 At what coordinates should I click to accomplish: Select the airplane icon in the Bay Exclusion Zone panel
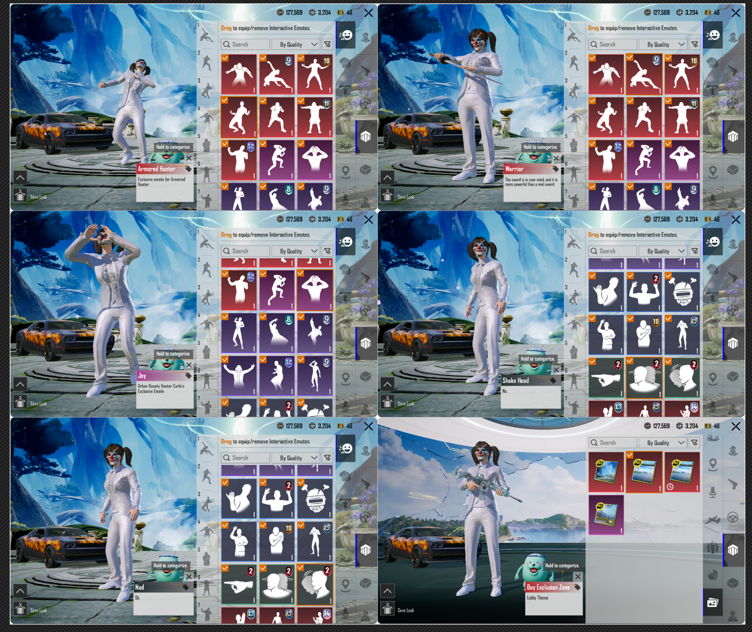[713, 520]
